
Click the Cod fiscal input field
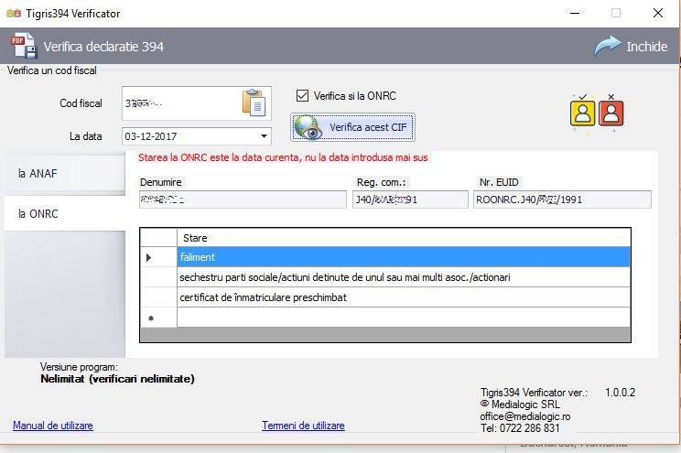(x=181, y=103)
